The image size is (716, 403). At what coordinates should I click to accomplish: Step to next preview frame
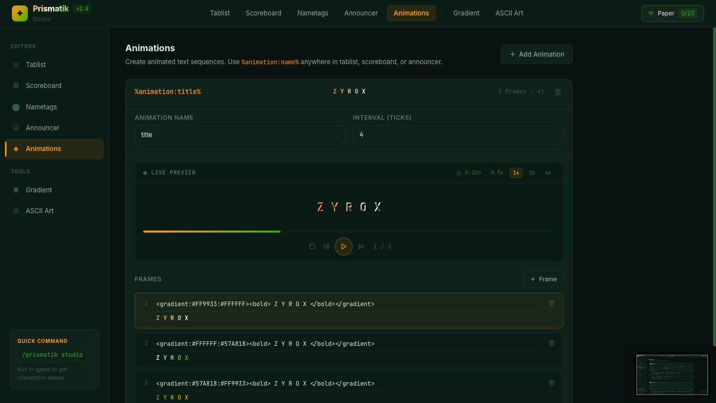click(x=361, y=246)
